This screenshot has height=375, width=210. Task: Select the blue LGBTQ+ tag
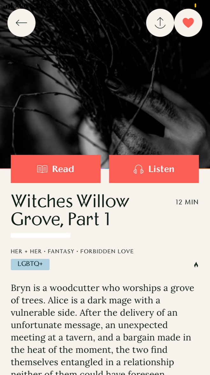[30, 264]
